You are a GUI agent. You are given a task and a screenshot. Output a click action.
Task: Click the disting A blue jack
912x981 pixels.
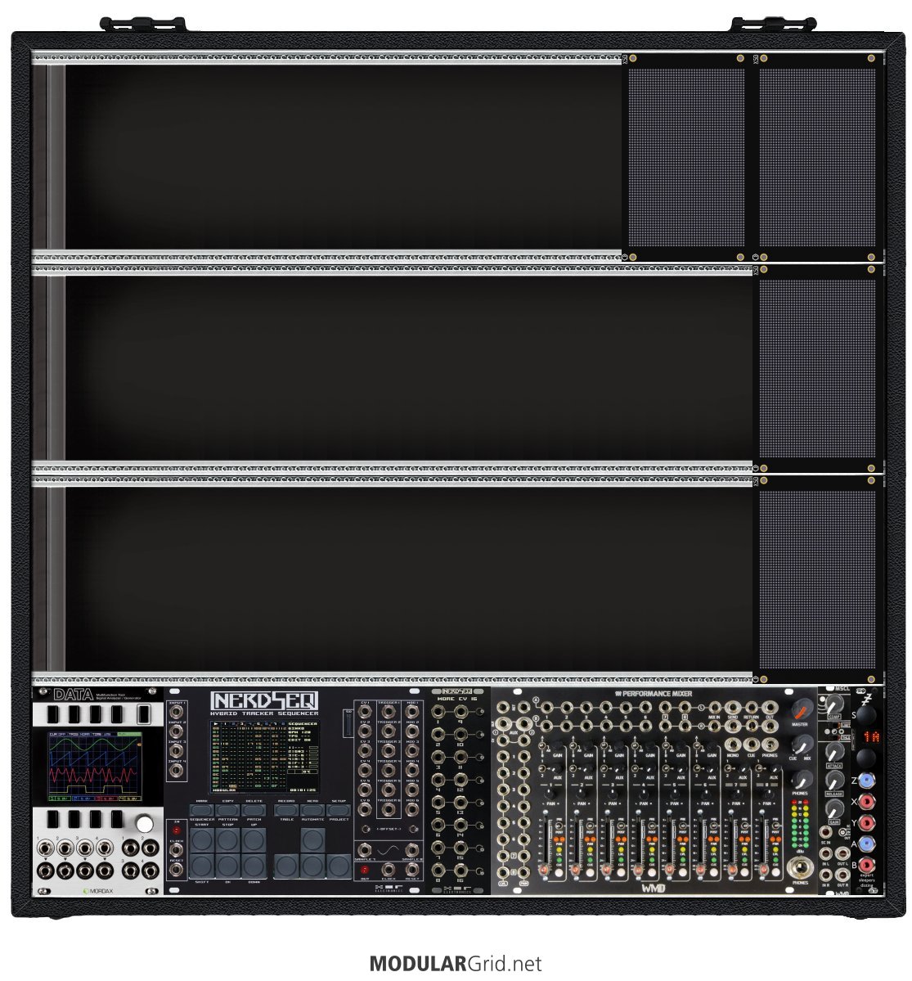point(866,844)
